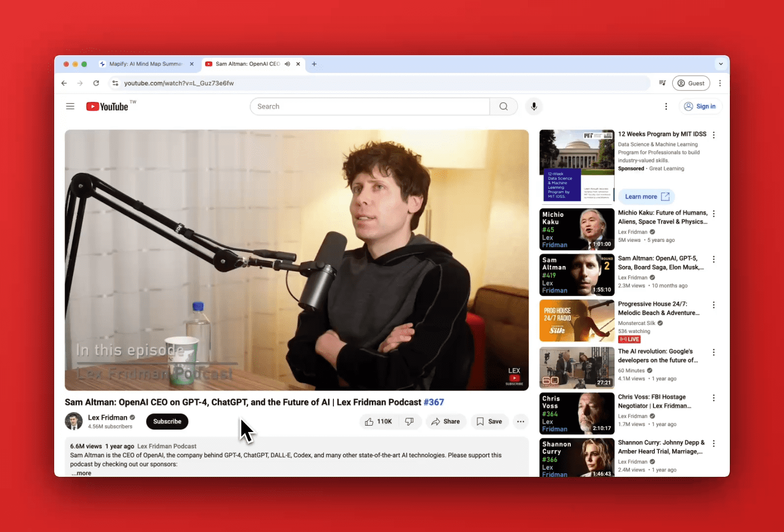The width and height of the screenshot is (784, 532).
Task: Click in the YouTube search field
Action: (x=369, y=106)
